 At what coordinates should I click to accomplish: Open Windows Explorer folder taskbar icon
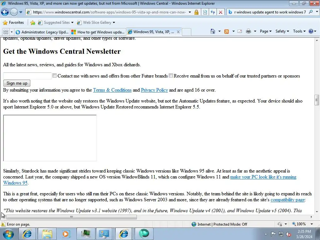coord(47,234)
